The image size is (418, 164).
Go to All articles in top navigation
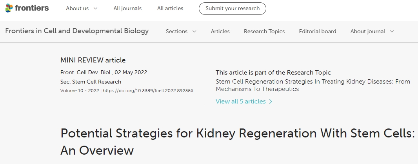(170, 8)
